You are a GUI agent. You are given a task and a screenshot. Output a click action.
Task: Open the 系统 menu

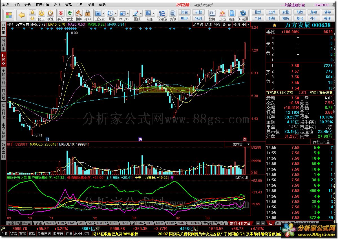coord(5,5)
